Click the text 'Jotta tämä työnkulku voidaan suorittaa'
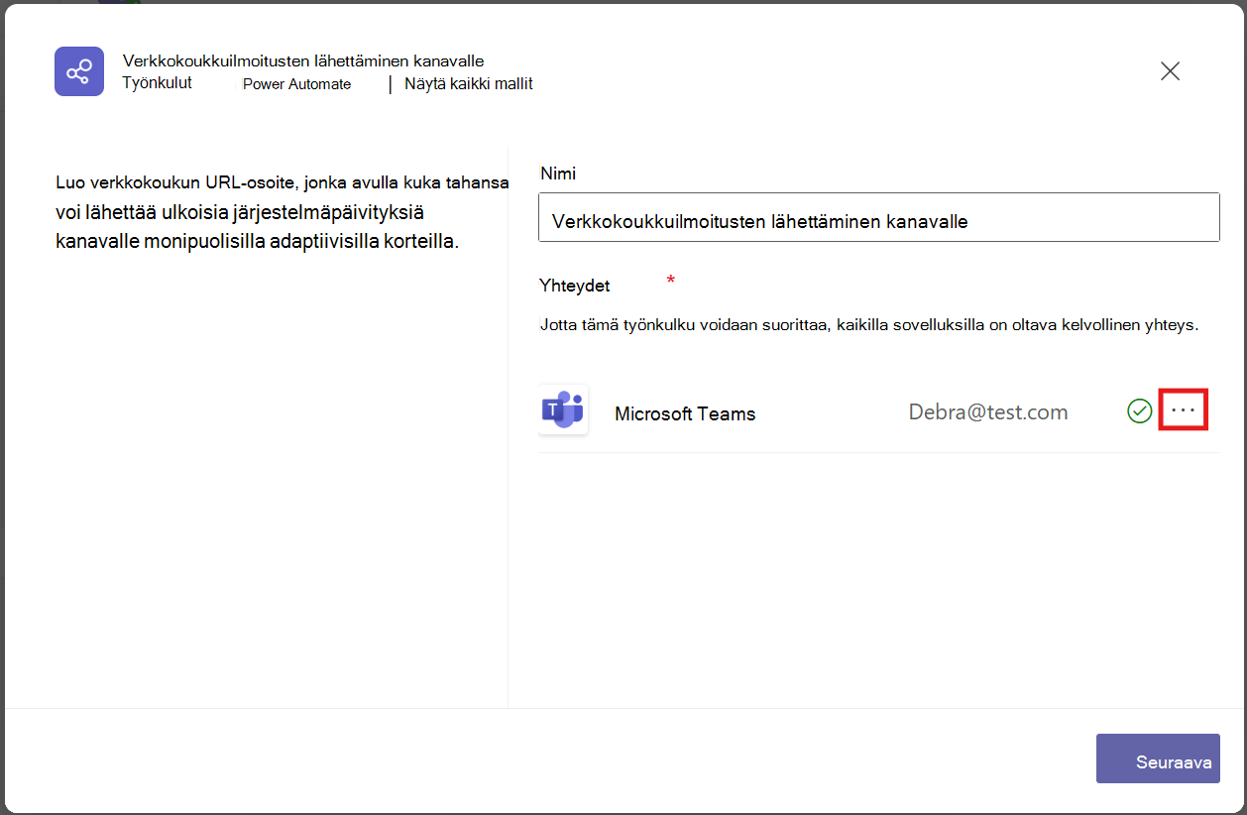 point(869,324)
